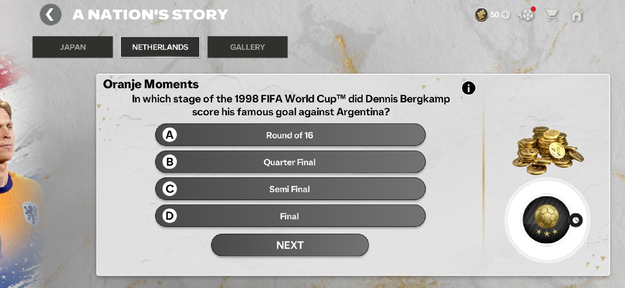The height and width of the screenshot is (288, 625).
Task: Pick answer D, Final
Action: pyautogui.click(x=290, y=216)
